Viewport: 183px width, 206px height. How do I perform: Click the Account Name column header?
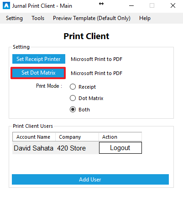coord(34,137)
